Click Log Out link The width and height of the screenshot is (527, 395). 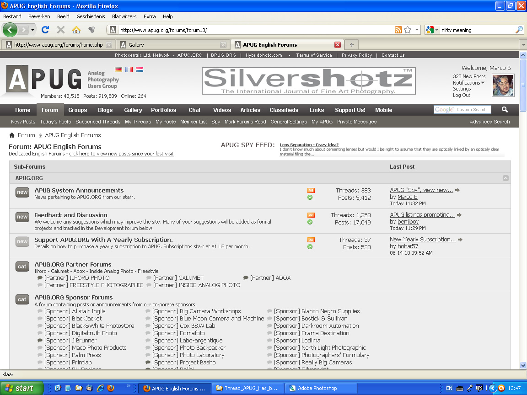pos(462,95)
